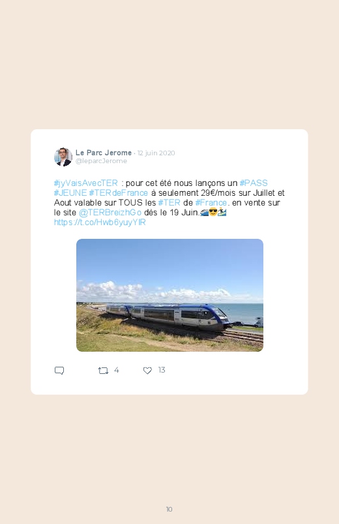
Task: Visit the @TERBreizhGo mention
Action: (110, 213)
